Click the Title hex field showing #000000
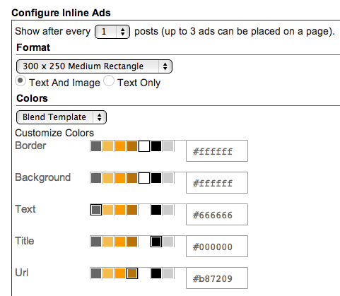340x296 pixels. [217, 247]
